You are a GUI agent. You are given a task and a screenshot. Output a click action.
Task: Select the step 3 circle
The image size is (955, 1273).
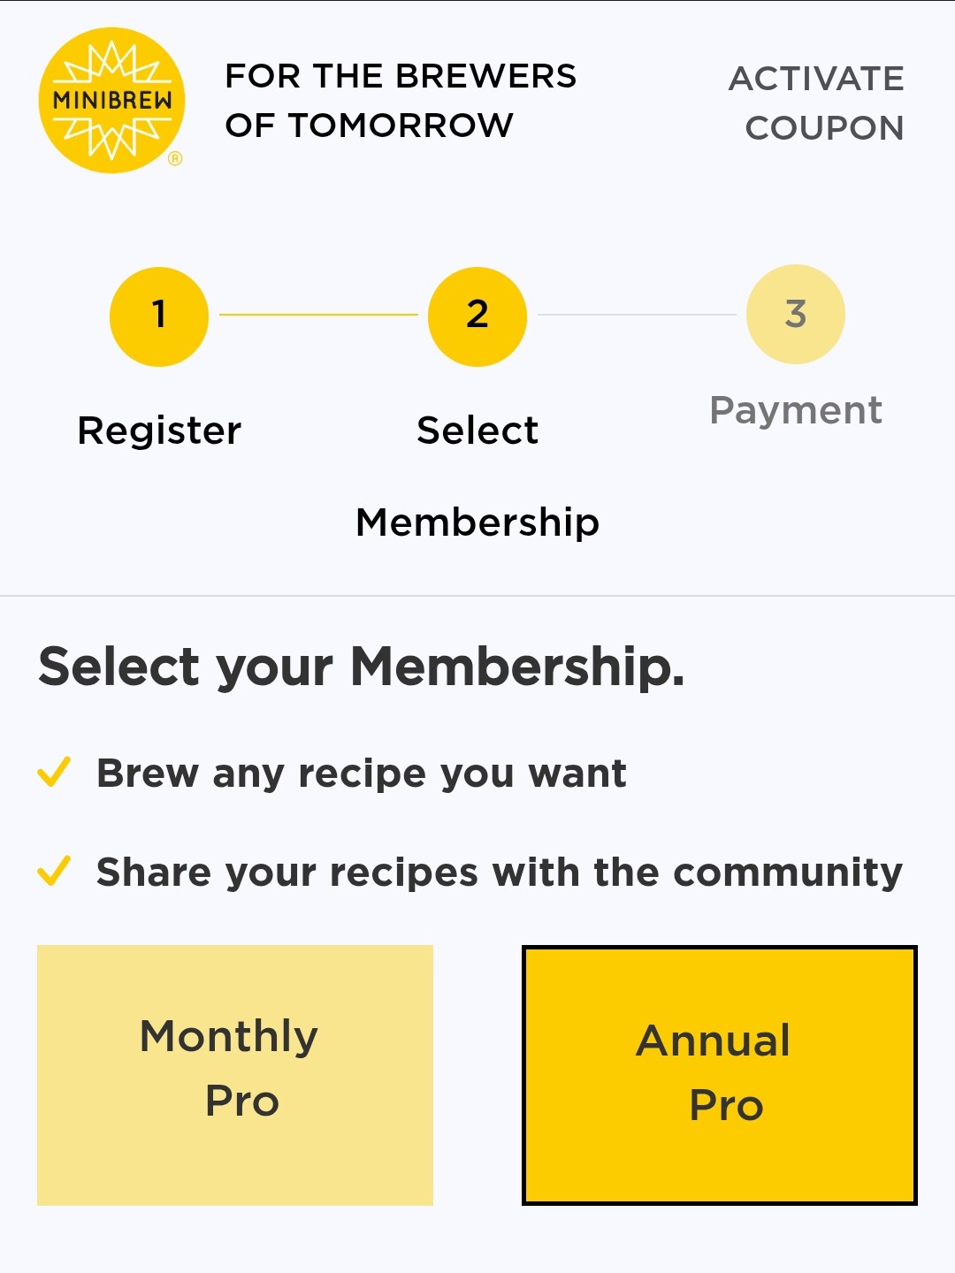[796, 314]
